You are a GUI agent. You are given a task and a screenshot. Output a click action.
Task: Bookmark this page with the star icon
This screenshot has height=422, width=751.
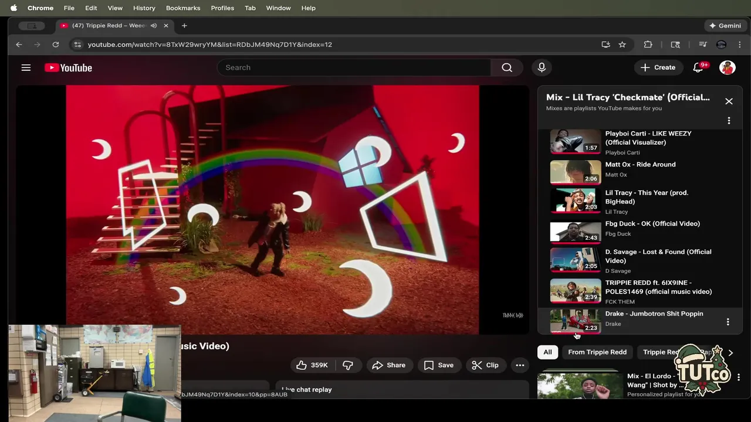click(622, 45)
